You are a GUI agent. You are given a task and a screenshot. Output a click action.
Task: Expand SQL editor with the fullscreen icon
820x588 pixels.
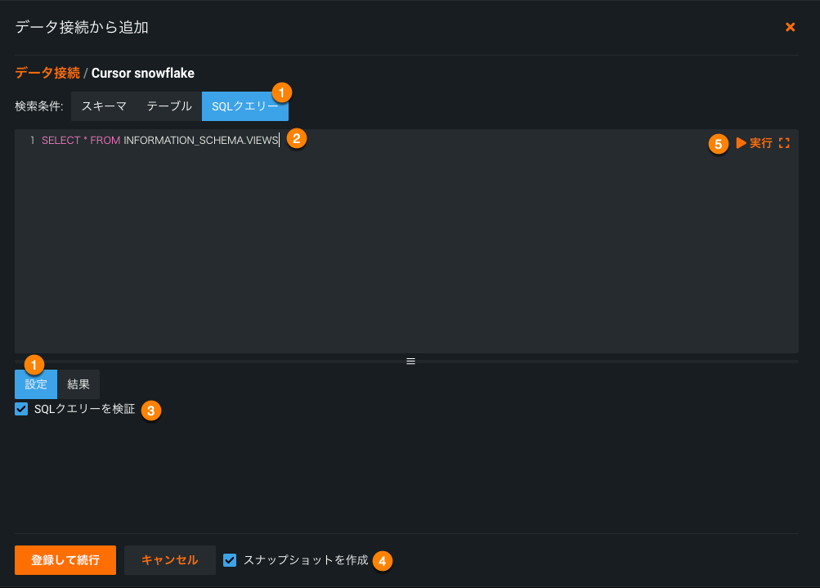[784, 143]
